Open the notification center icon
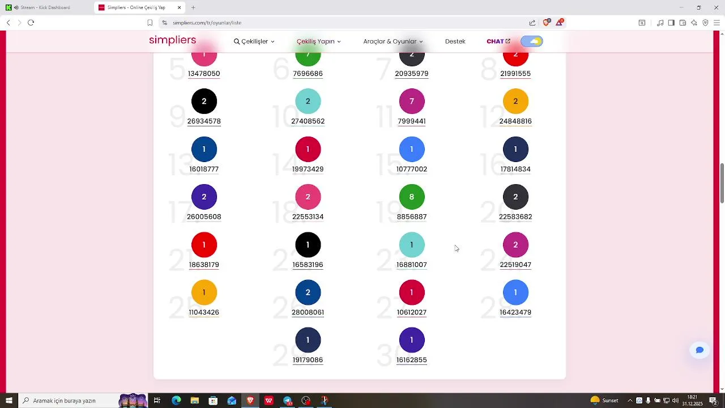This screenshot has width=725, height=408. [713, 401]
